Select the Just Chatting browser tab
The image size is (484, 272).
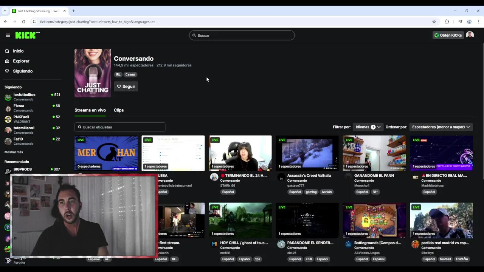point(38,11)
